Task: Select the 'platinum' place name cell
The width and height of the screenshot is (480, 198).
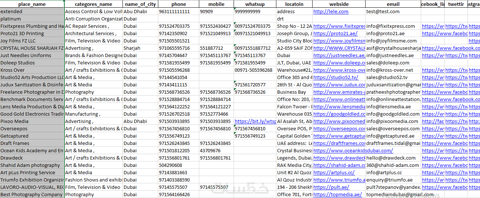Action: tap(32, 19)
